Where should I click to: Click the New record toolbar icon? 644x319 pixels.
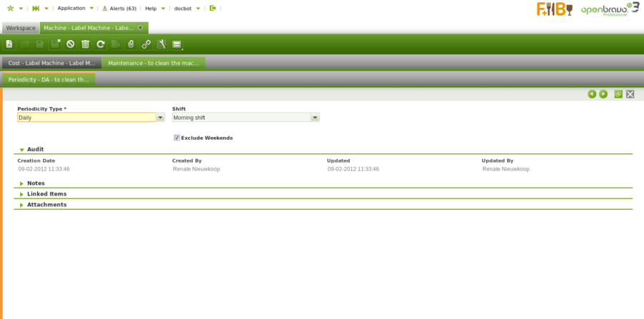click(x=9, y=44)
